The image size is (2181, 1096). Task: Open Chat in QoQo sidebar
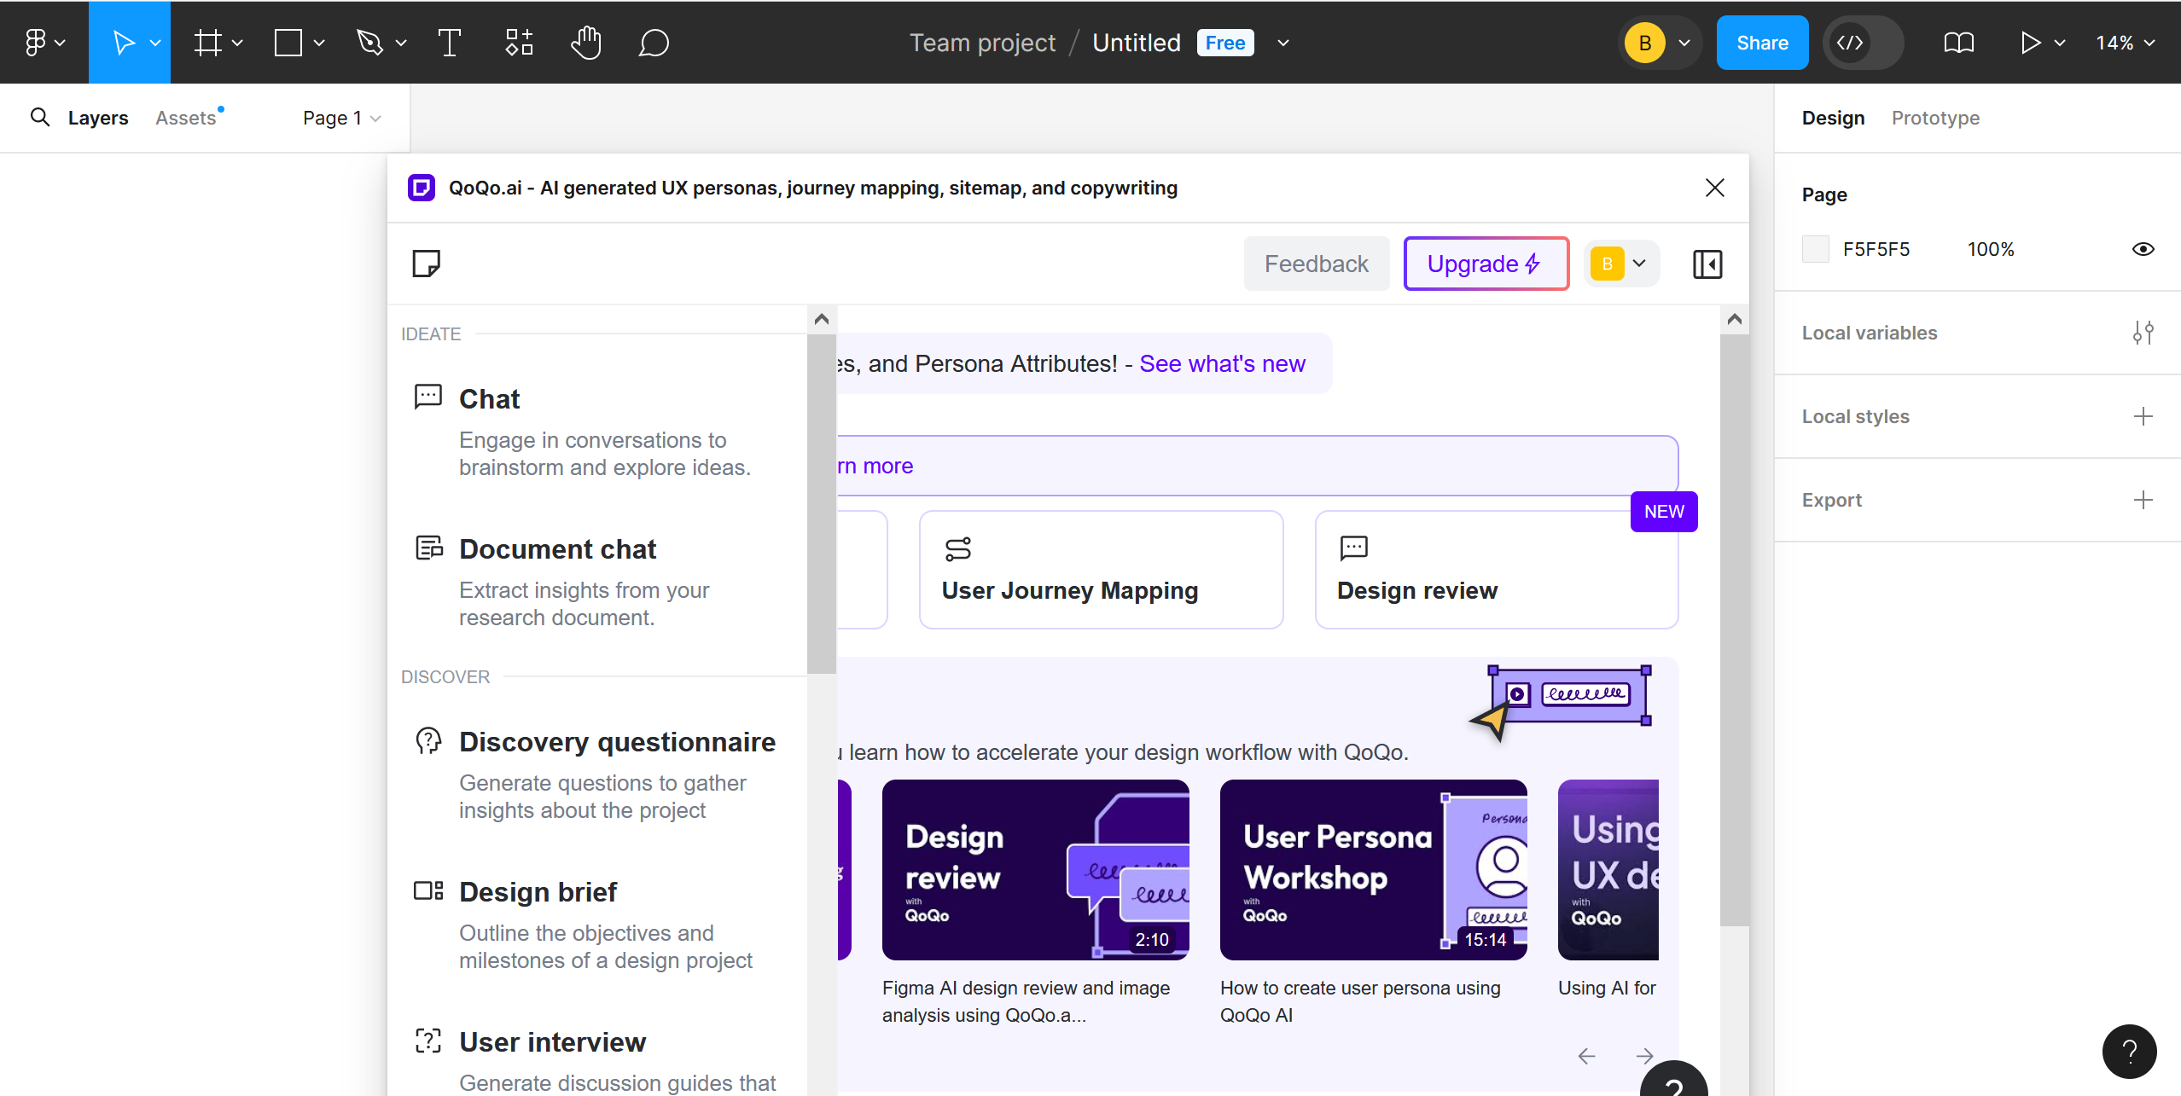pyautogui.click(x=597, y=432)
